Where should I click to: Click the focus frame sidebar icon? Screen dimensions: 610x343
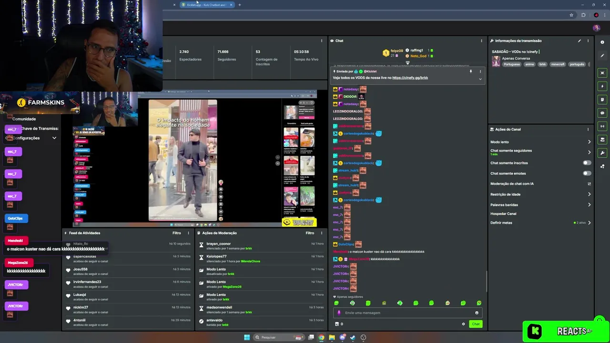[602, 73]
